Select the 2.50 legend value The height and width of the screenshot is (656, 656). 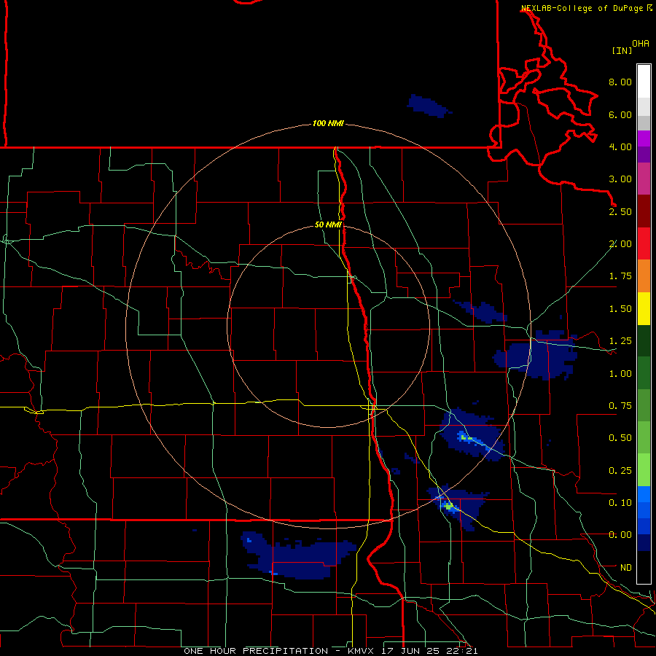620,211
